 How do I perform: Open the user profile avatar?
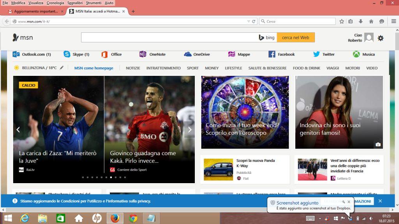[369, 38]
